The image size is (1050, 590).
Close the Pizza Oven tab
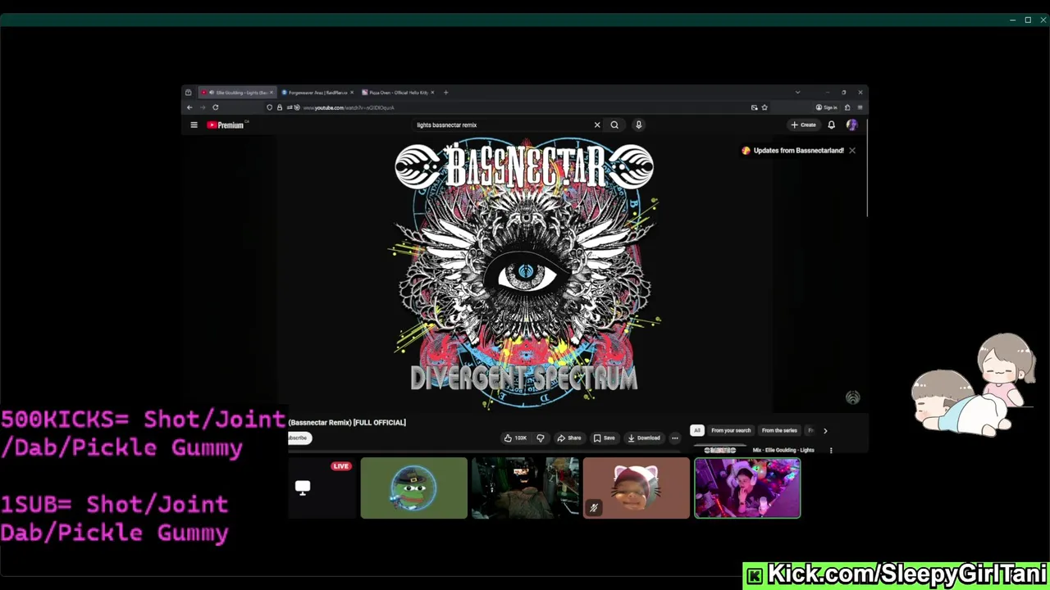(x=432, y=93)
